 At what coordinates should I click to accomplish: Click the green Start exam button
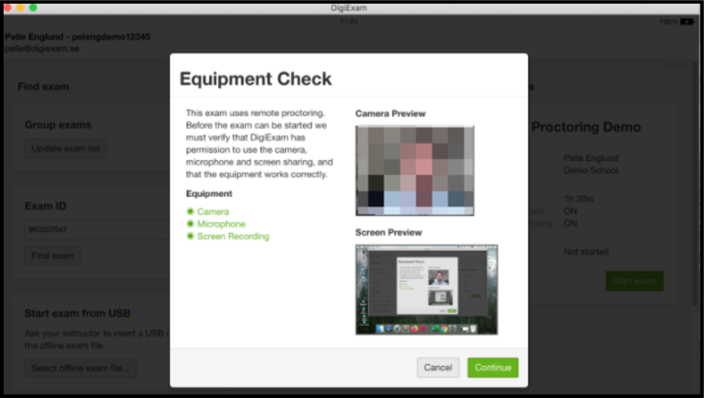[x=635, y=281]
